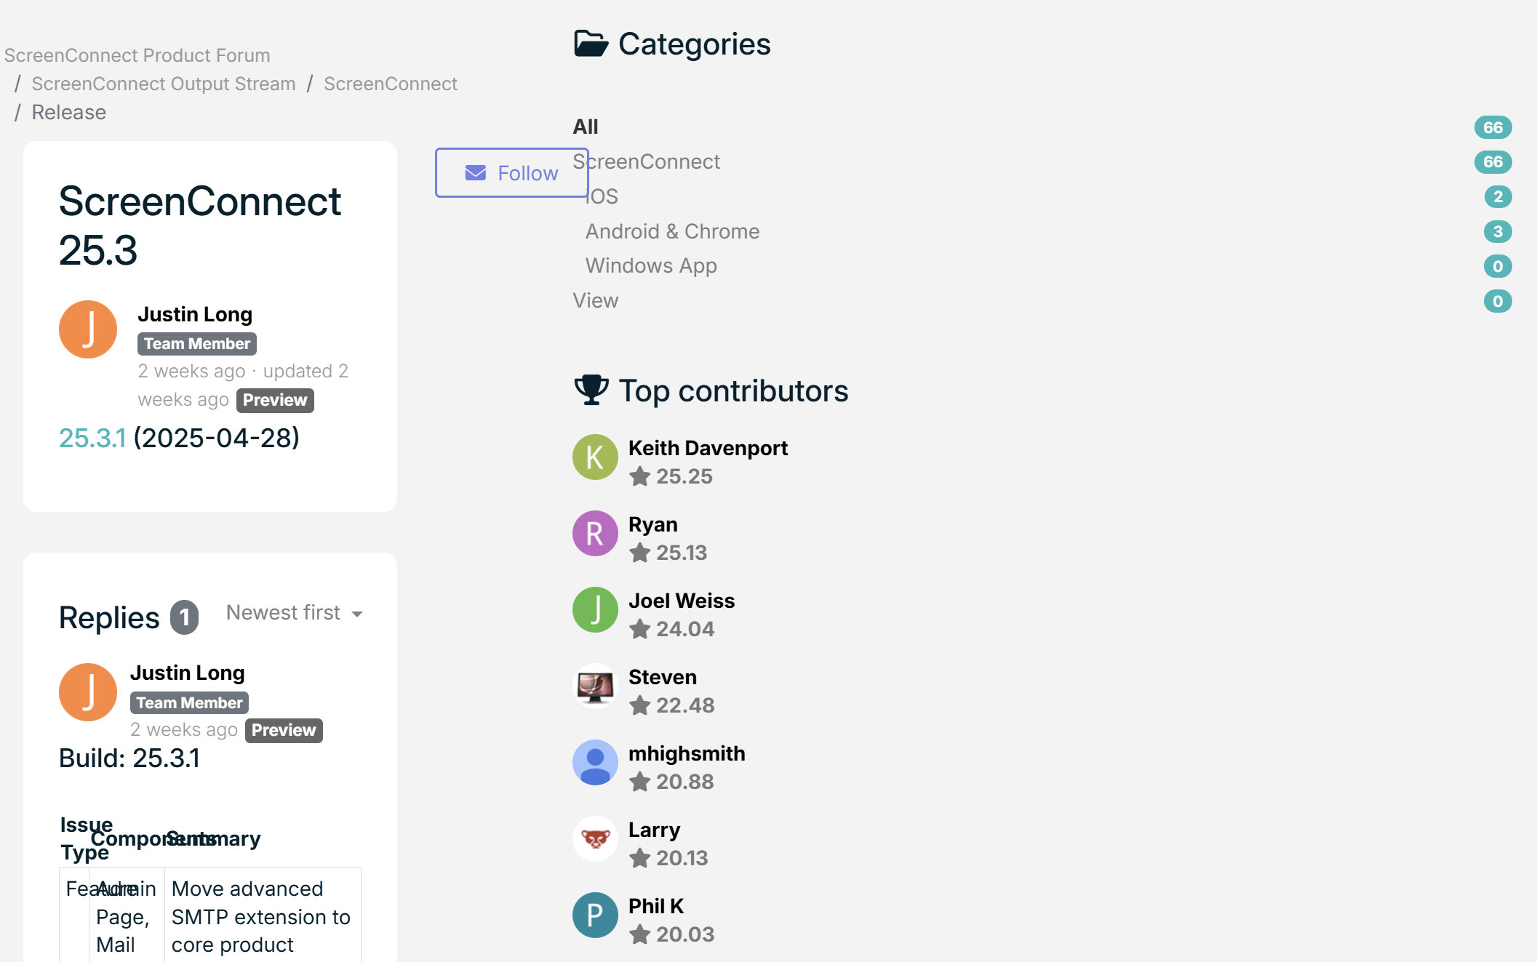The height and width of the screenshot is (962, 1537).
Task: Select the iOS category
Action: click(x=602, y=196)
